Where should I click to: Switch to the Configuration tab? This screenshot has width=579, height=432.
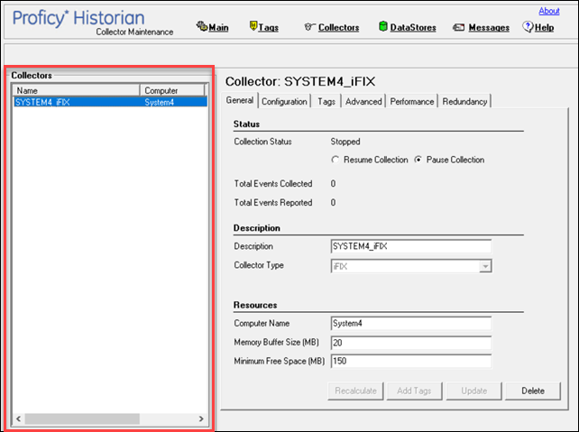click(x=284, y=102)
